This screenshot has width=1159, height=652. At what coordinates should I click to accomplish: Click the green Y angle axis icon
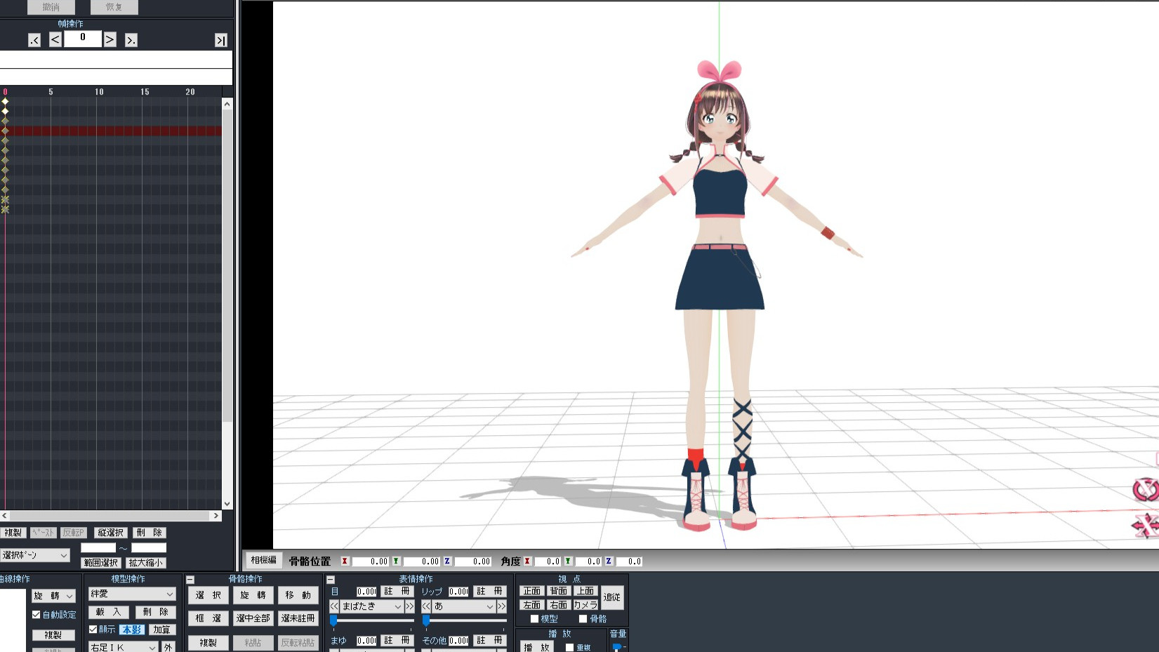(x=568, y=561)
